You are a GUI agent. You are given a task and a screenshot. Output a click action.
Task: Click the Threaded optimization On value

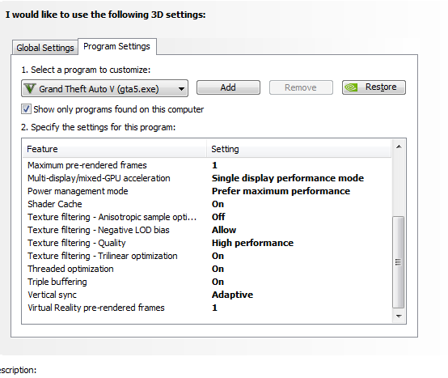[x=218, y=269]
